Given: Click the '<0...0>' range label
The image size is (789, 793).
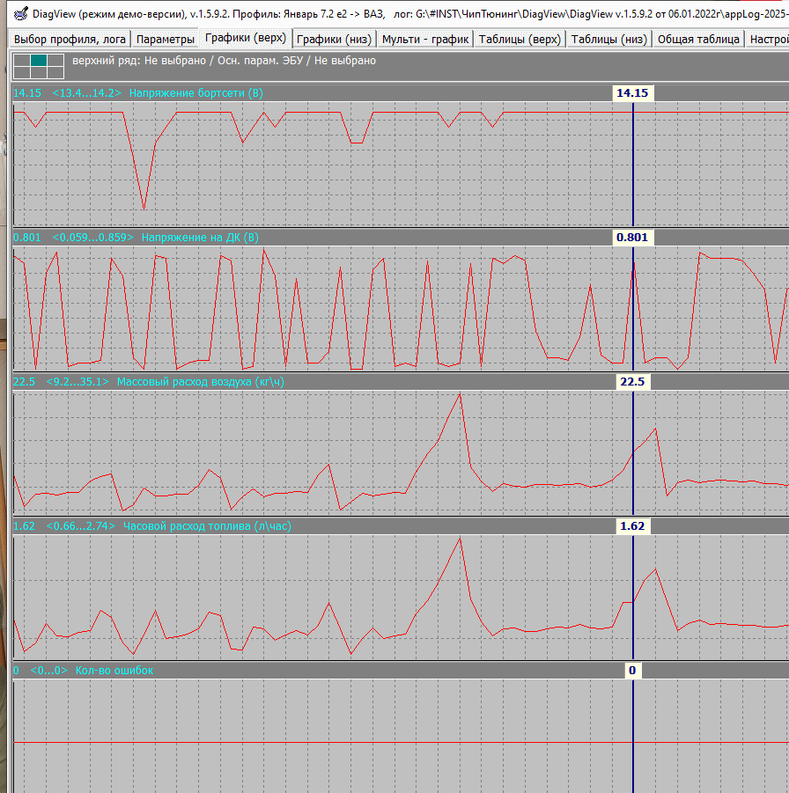Looking at the screenshot, I should (49, 670).
